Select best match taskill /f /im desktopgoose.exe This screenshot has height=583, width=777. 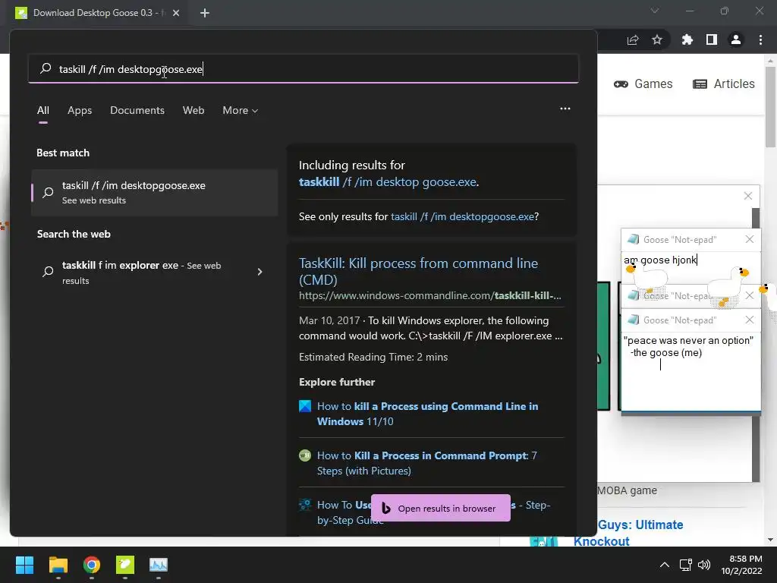coord(155,192)
